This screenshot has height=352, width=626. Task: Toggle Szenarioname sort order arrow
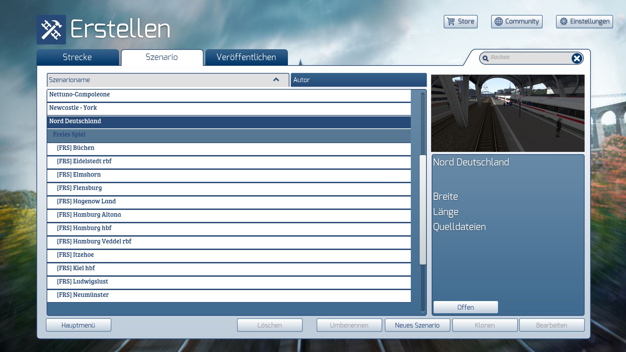(276, 80)
